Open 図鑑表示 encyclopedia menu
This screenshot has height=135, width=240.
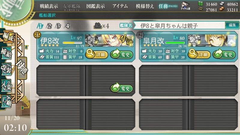click(x=95, y=6)
